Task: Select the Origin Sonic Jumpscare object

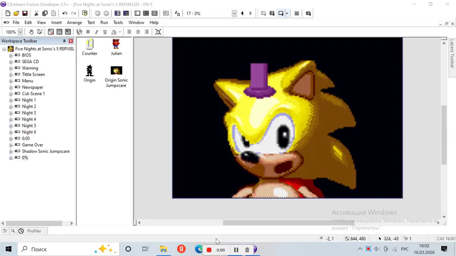Action: (116, 76)
